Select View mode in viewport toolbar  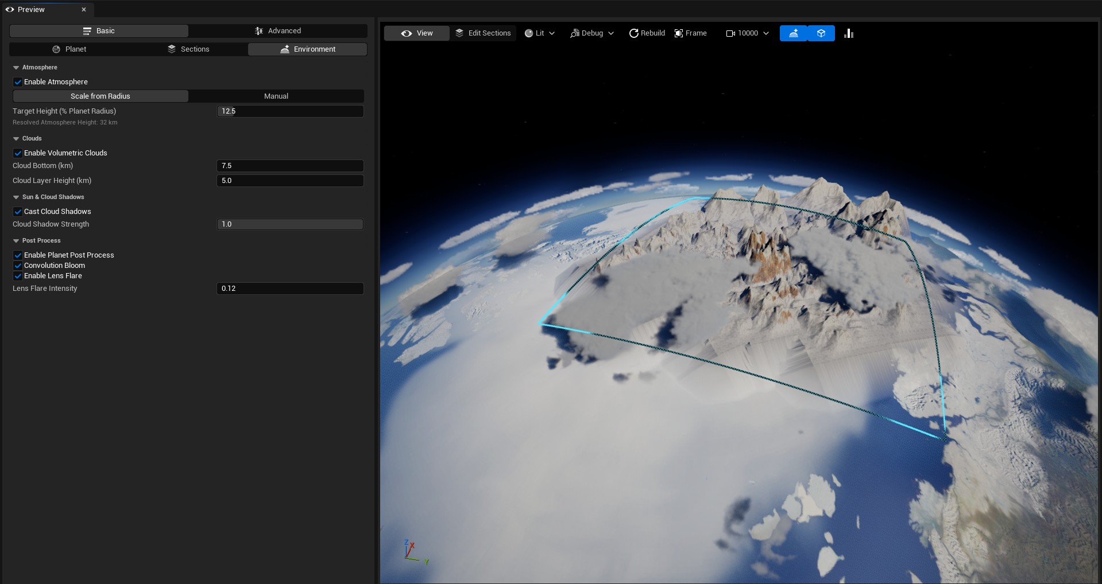(x=417, y=33)
